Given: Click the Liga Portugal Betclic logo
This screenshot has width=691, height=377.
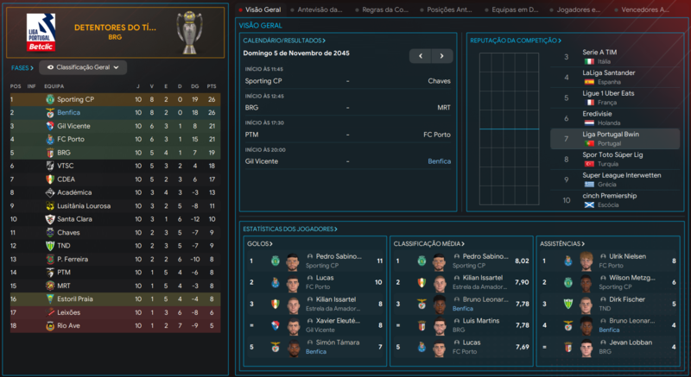Looking at the screenshot, I should tap(41, 33).
